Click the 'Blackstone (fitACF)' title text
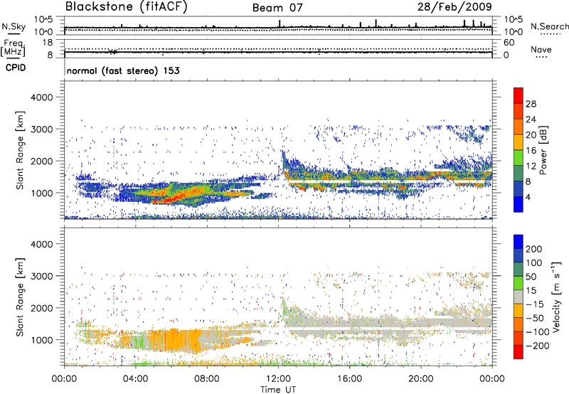569x394 pixels. (126, 7)
